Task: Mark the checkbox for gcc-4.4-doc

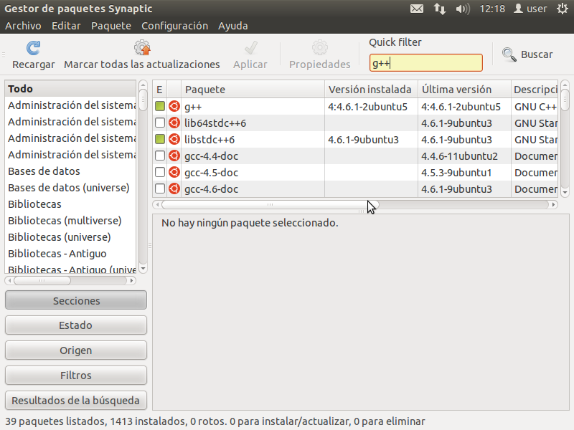Action: click(x=159, y=156)
